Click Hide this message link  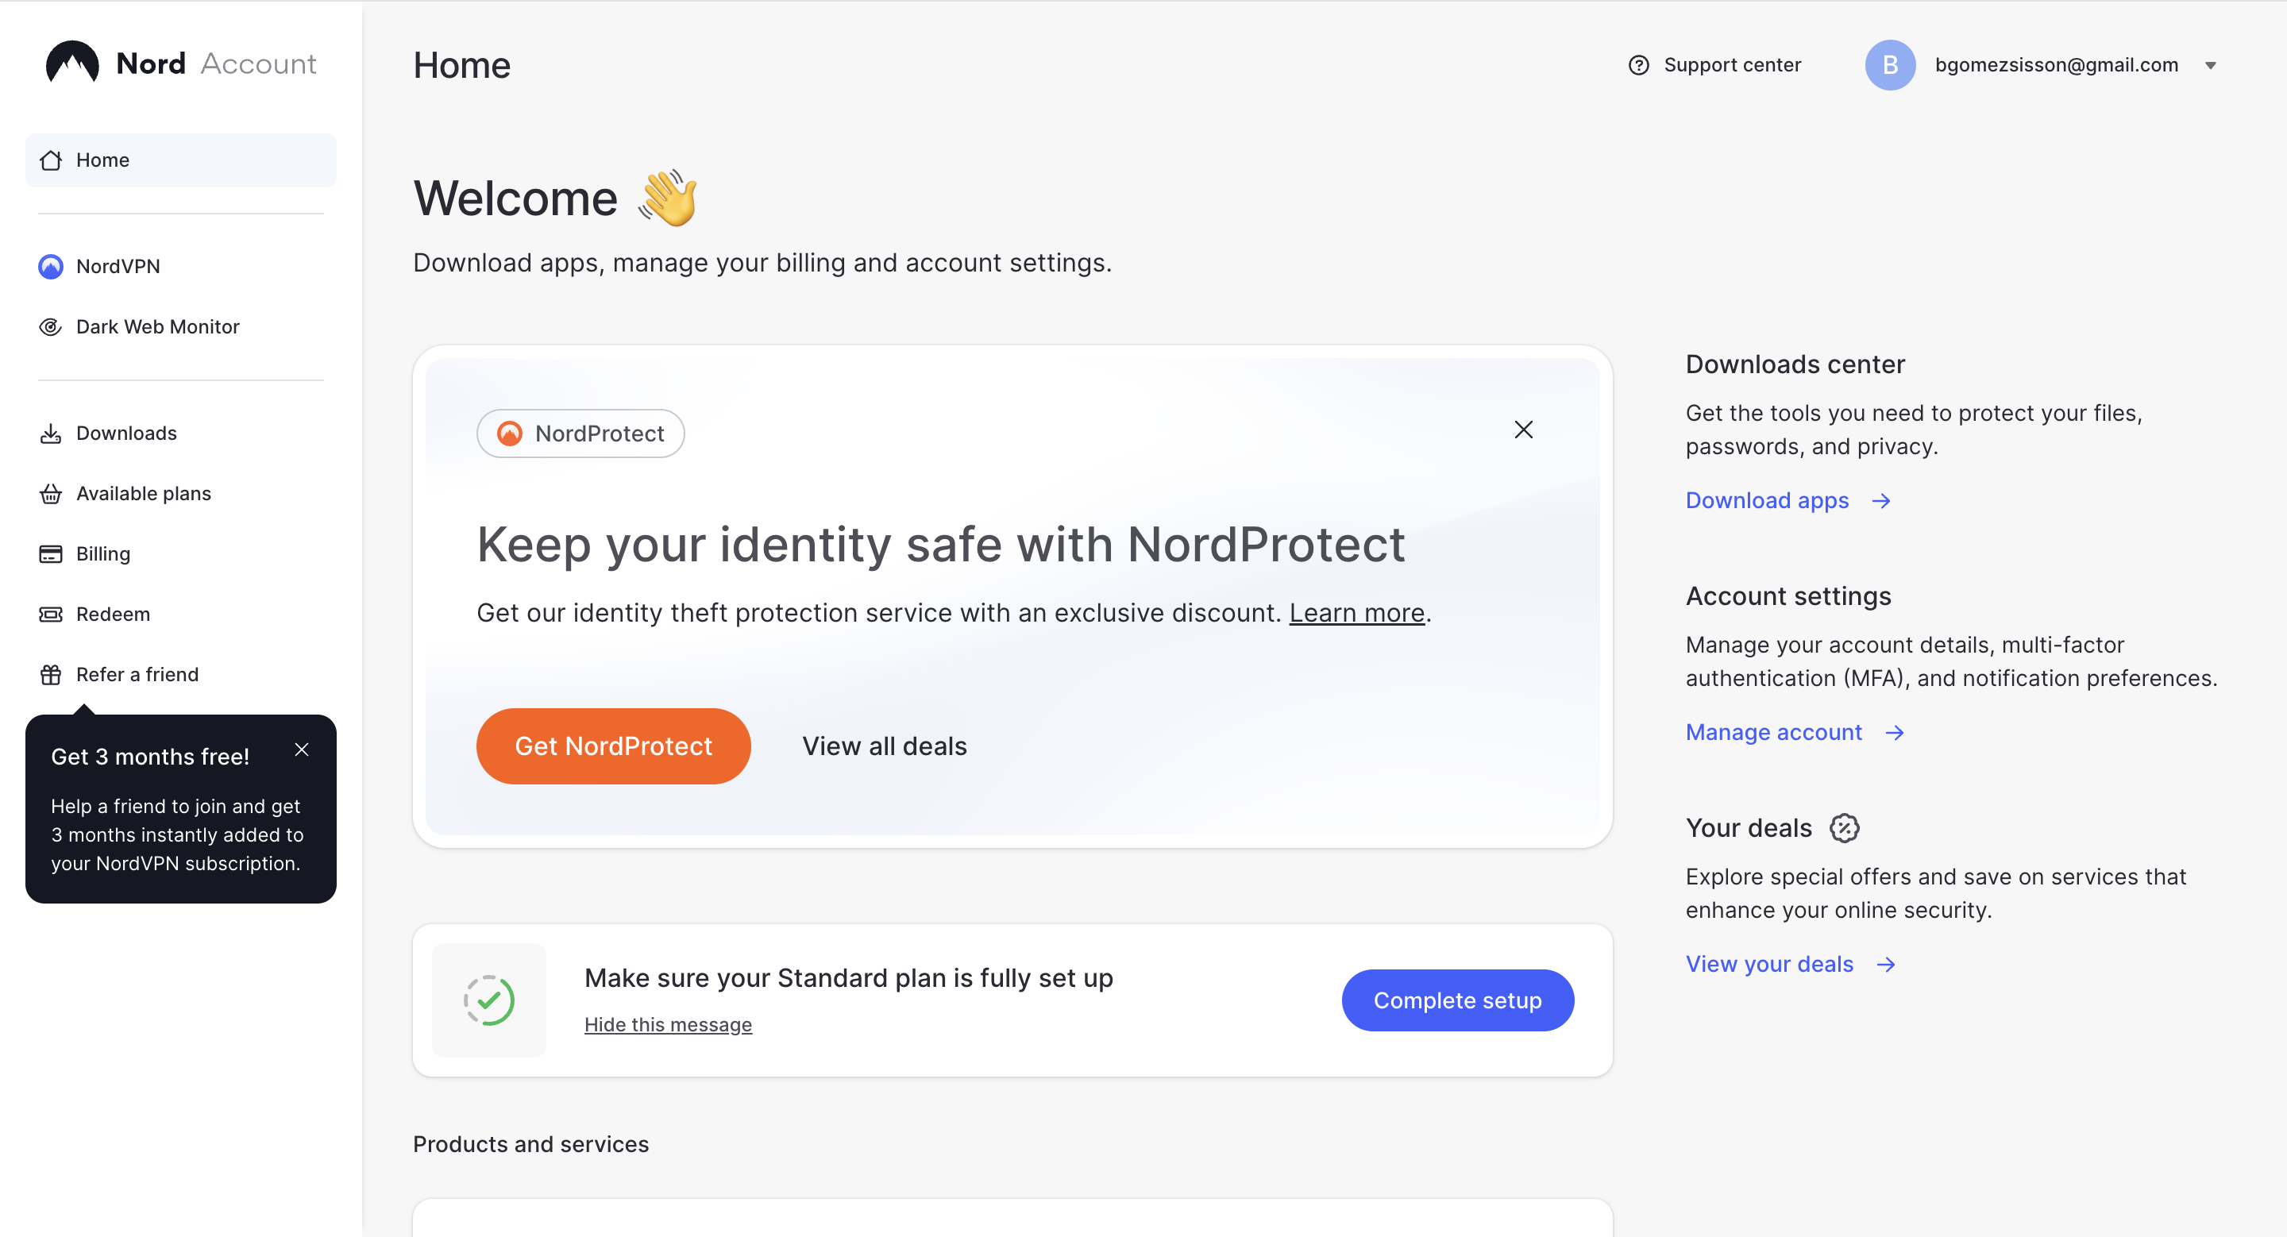[x=668, y=1024]
